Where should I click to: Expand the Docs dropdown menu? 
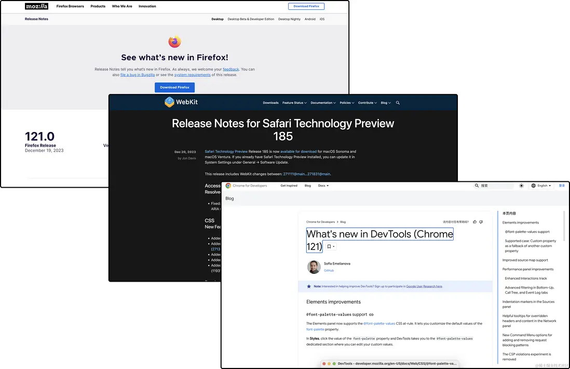[x=323, y=186]
